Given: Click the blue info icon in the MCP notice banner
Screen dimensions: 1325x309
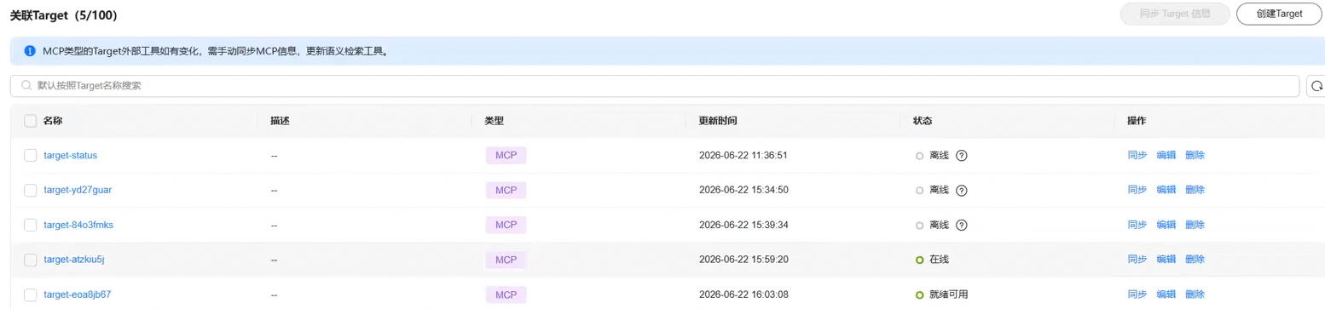Looking at the screenshot, I should [30, 51].
